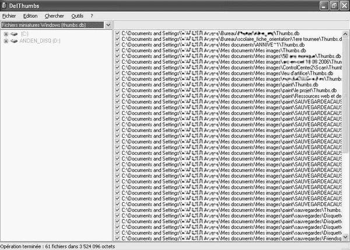Uncheck the scolaire_fiche_orientation Thumbs.db checkbox
This screenshot has height=250, width=350.
point(117,39)
